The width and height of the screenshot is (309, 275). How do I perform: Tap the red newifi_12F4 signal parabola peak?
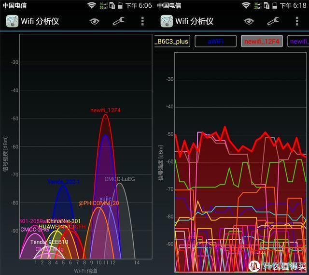click(x=106, y=115)
